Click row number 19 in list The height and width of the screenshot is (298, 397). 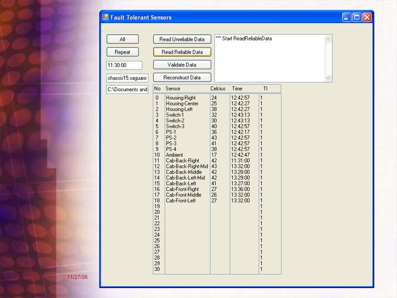[157, 206]
